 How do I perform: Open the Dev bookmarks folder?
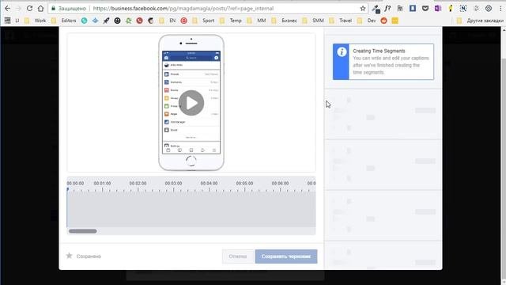pyautogui.click(x=367, y=21)
